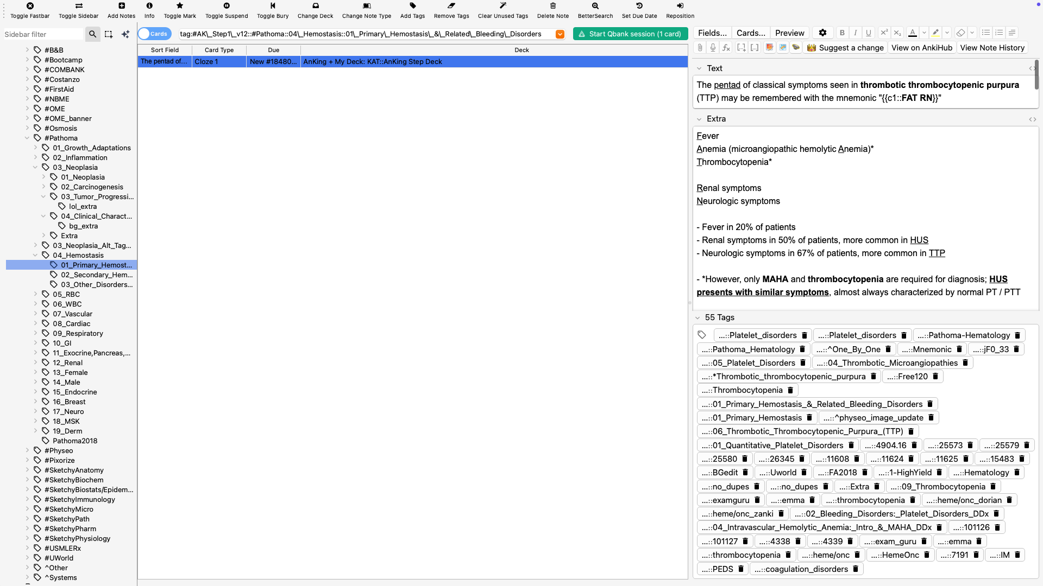Toggle Mark star button
This screenshot has height=586, width=1043.
[180, 6]
